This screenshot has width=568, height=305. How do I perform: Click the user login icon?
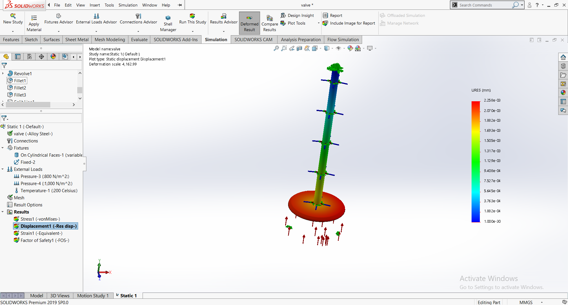tap(530, 5)
